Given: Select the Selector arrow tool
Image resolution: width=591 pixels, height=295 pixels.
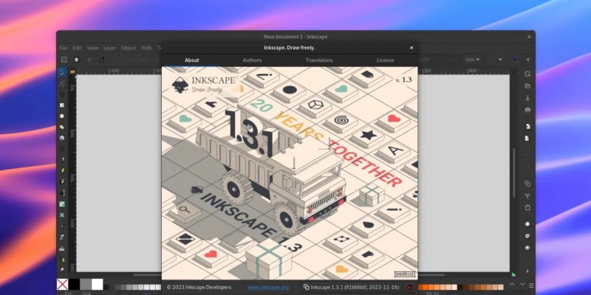Looking at the screenshot, I should coord(62,72).
